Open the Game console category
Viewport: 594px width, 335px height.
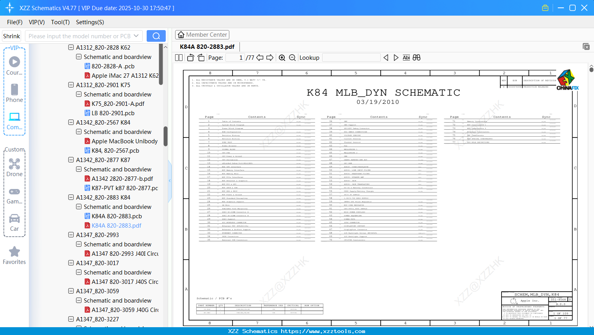point(14,195)
